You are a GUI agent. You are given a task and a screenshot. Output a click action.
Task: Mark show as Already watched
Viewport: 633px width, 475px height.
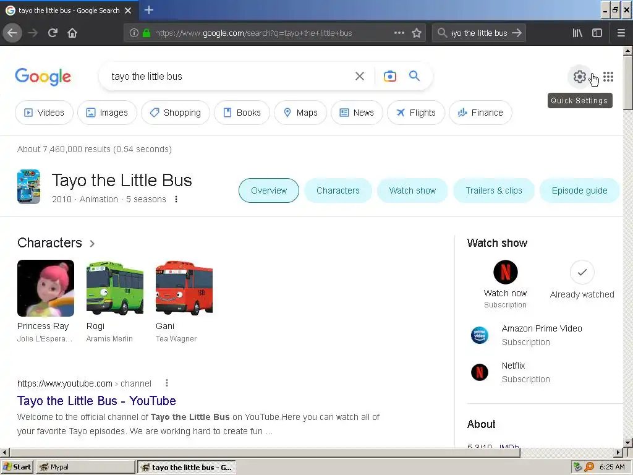tap(582, 272)
